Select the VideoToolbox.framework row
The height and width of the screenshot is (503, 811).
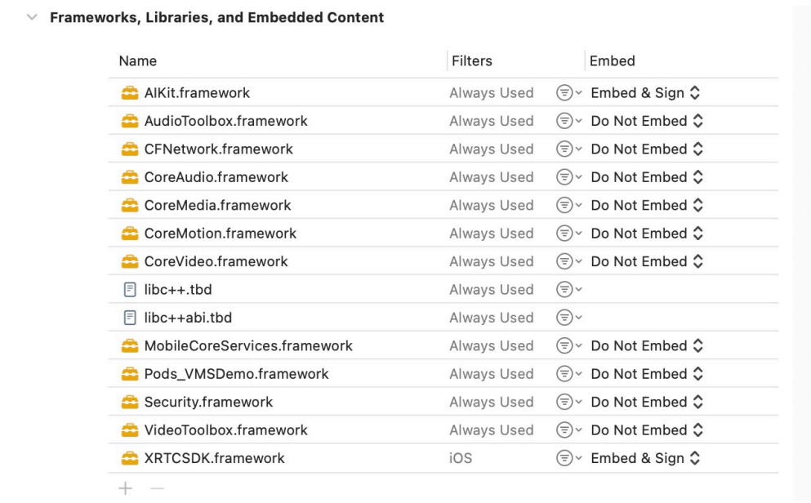(226, 430)
